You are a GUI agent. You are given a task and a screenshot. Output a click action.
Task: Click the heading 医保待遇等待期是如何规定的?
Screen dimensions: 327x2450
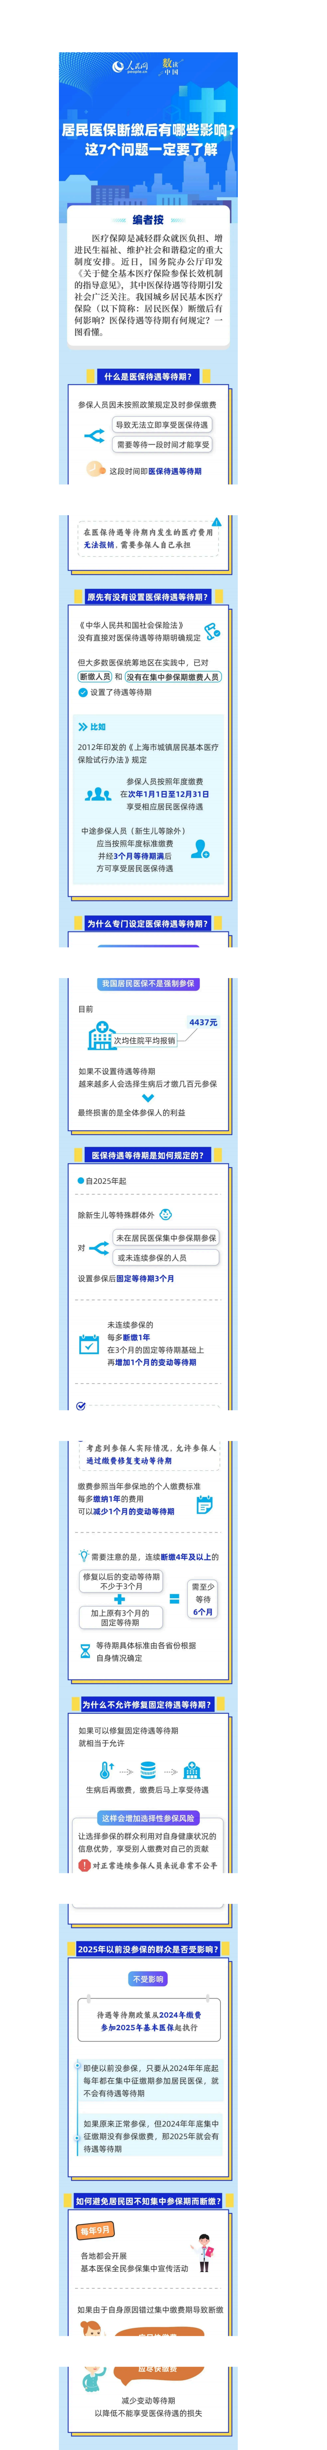coord(147,1155)
